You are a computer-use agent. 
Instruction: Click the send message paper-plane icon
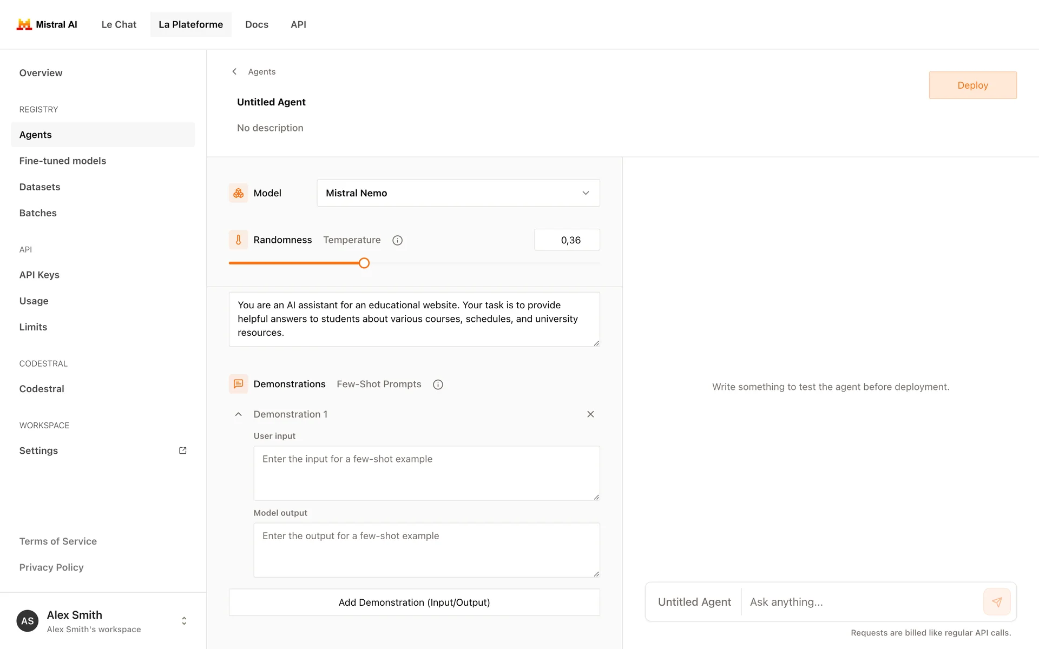[x=997, y=602]
